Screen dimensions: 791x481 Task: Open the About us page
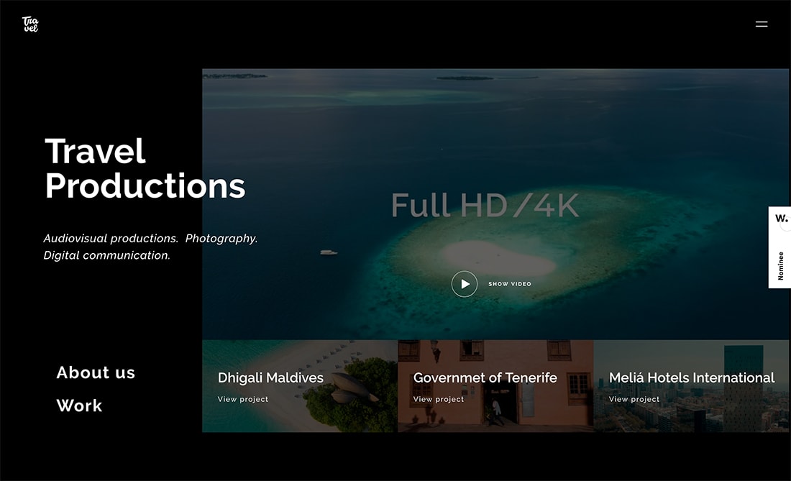click(96, 372)
